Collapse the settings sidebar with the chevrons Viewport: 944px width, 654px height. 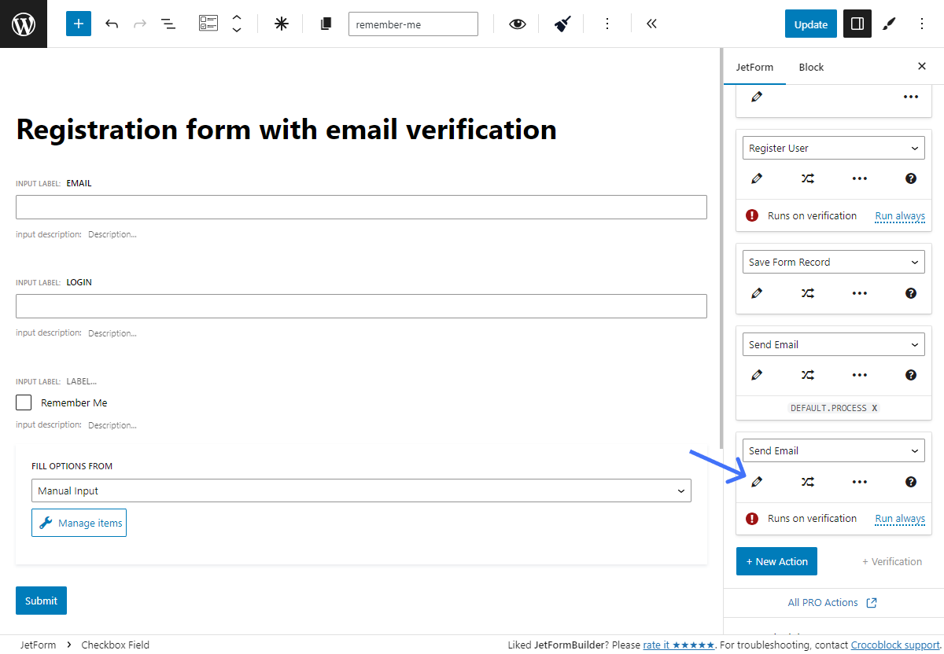click(x=651, y=24)
